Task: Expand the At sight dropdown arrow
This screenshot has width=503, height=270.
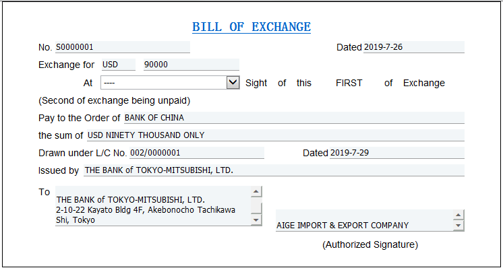Action: pyautogui.click(x=233, y=82)
